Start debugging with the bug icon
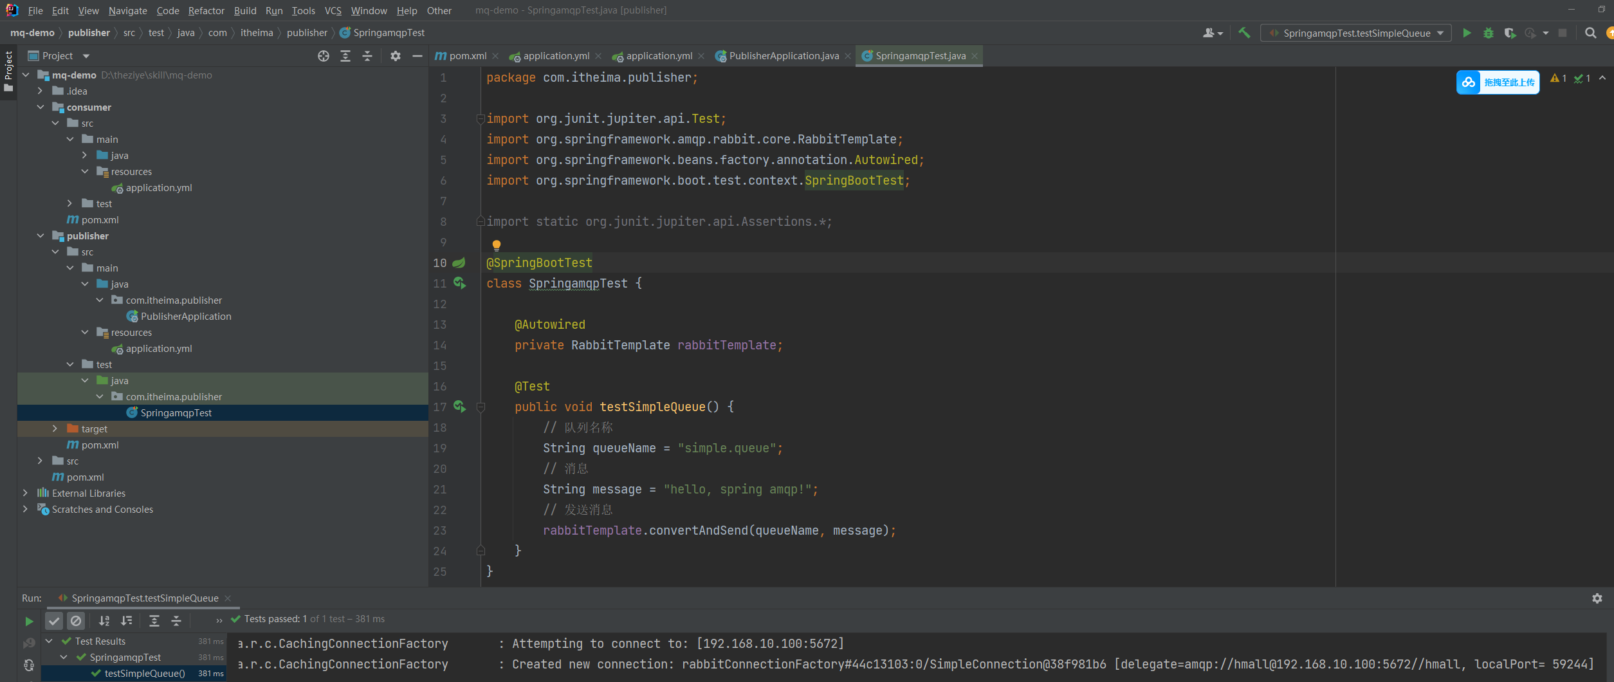Viewport: 1614px width, 682px height. 1489,33
